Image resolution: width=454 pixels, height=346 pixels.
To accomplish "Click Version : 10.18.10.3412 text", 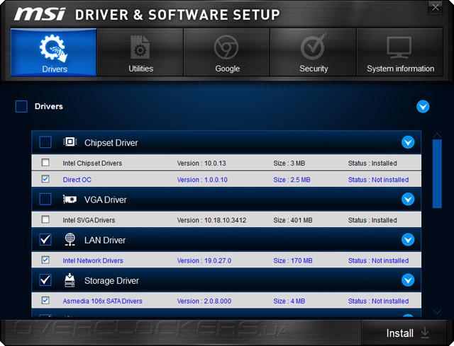I will click(x=211, y=220).
